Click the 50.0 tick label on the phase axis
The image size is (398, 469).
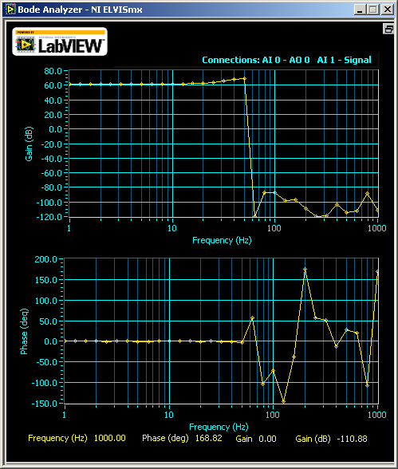[49, 321]
